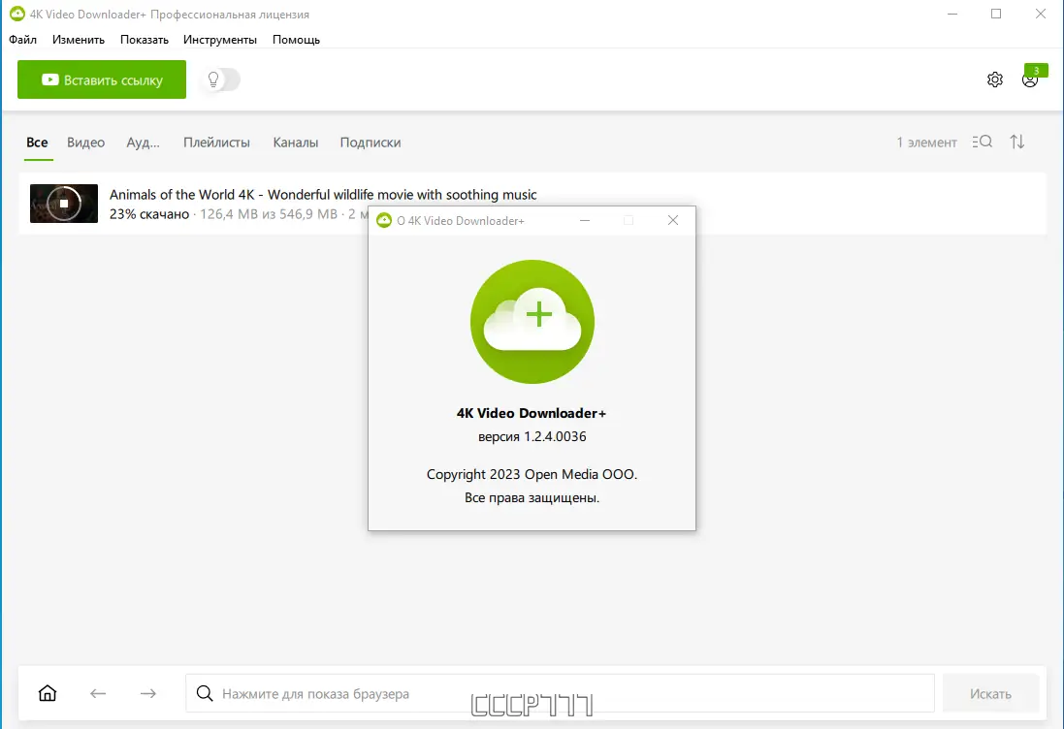Open application settings gear
This screenshot has width=1064, height=729.
[x=994, y=79]
